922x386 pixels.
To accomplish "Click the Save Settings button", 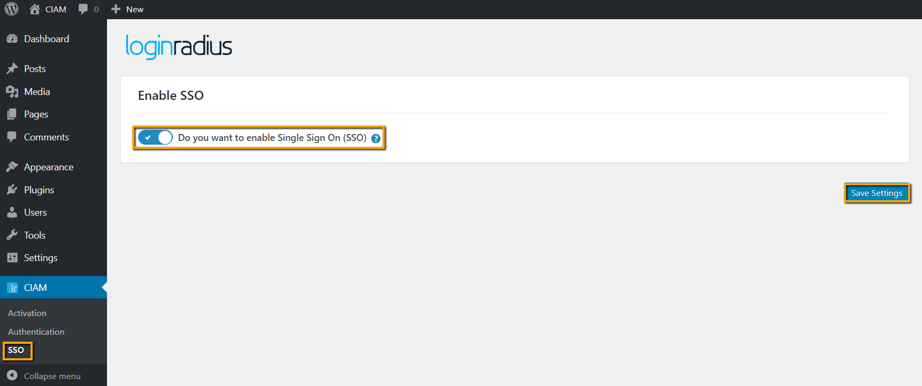I will (877, 193).
